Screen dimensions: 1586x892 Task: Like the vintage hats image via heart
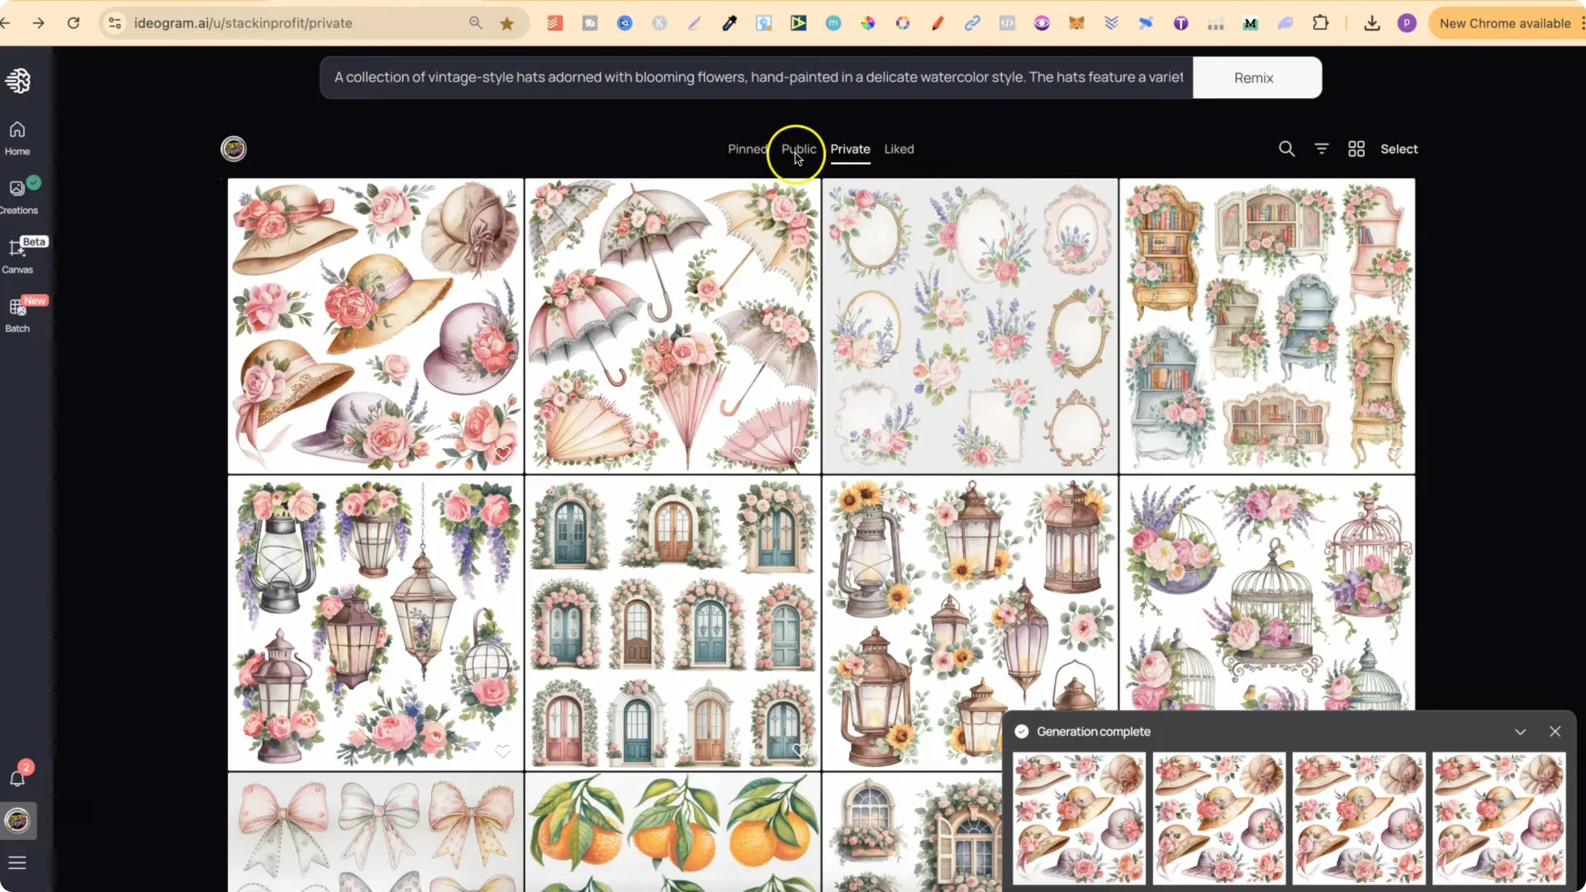click(503, 453)
